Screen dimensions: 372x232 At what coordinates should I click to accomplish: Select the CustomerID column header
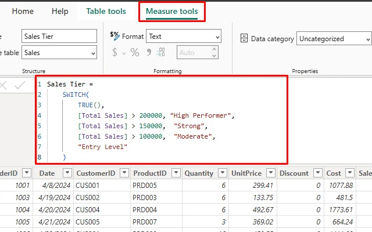[96, 173]
